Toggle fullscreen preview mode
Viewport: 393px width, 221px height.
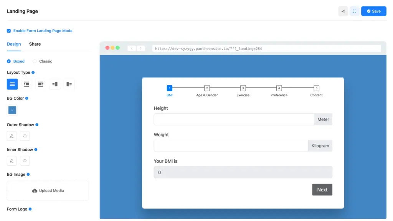354,11
